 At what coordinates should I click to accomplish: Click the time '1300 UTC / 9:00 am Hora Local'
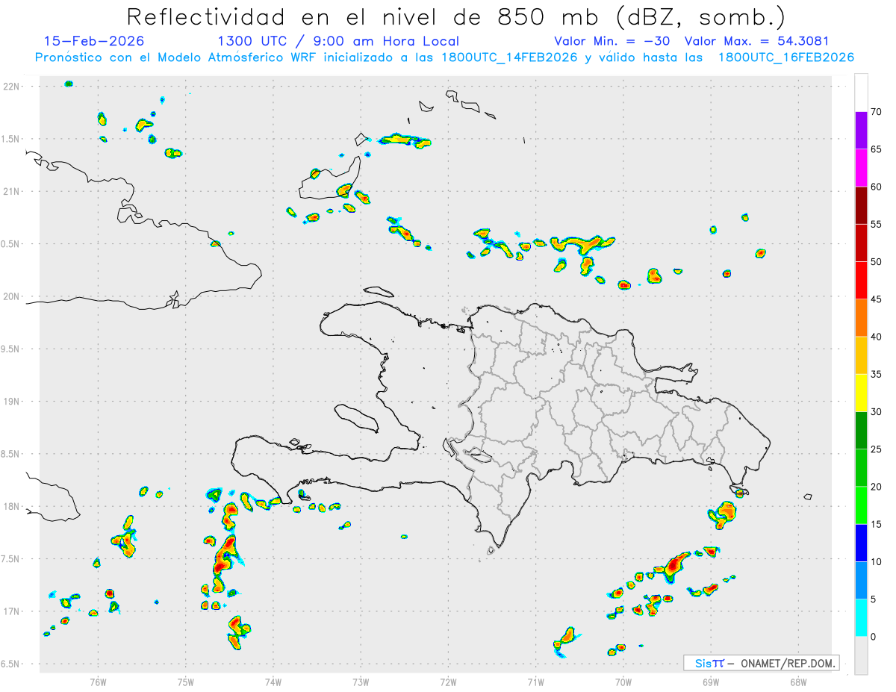coord(338,41)
